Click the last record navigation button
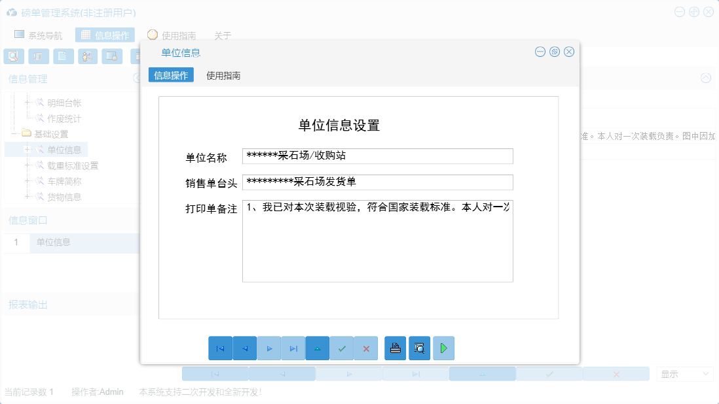Viewport: 719px width, 404px height. pyautogui.click(x=293, y=348)
